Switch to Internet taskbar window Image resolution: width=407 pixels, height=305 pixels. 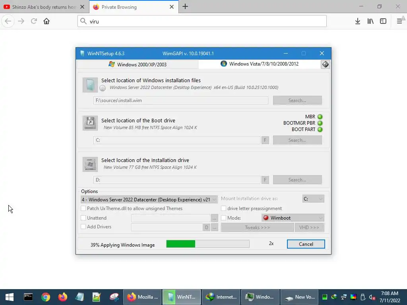point(221,297)
